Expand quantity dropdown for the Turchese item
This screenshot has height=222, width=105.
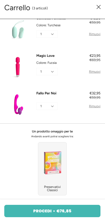coord(47,34)
